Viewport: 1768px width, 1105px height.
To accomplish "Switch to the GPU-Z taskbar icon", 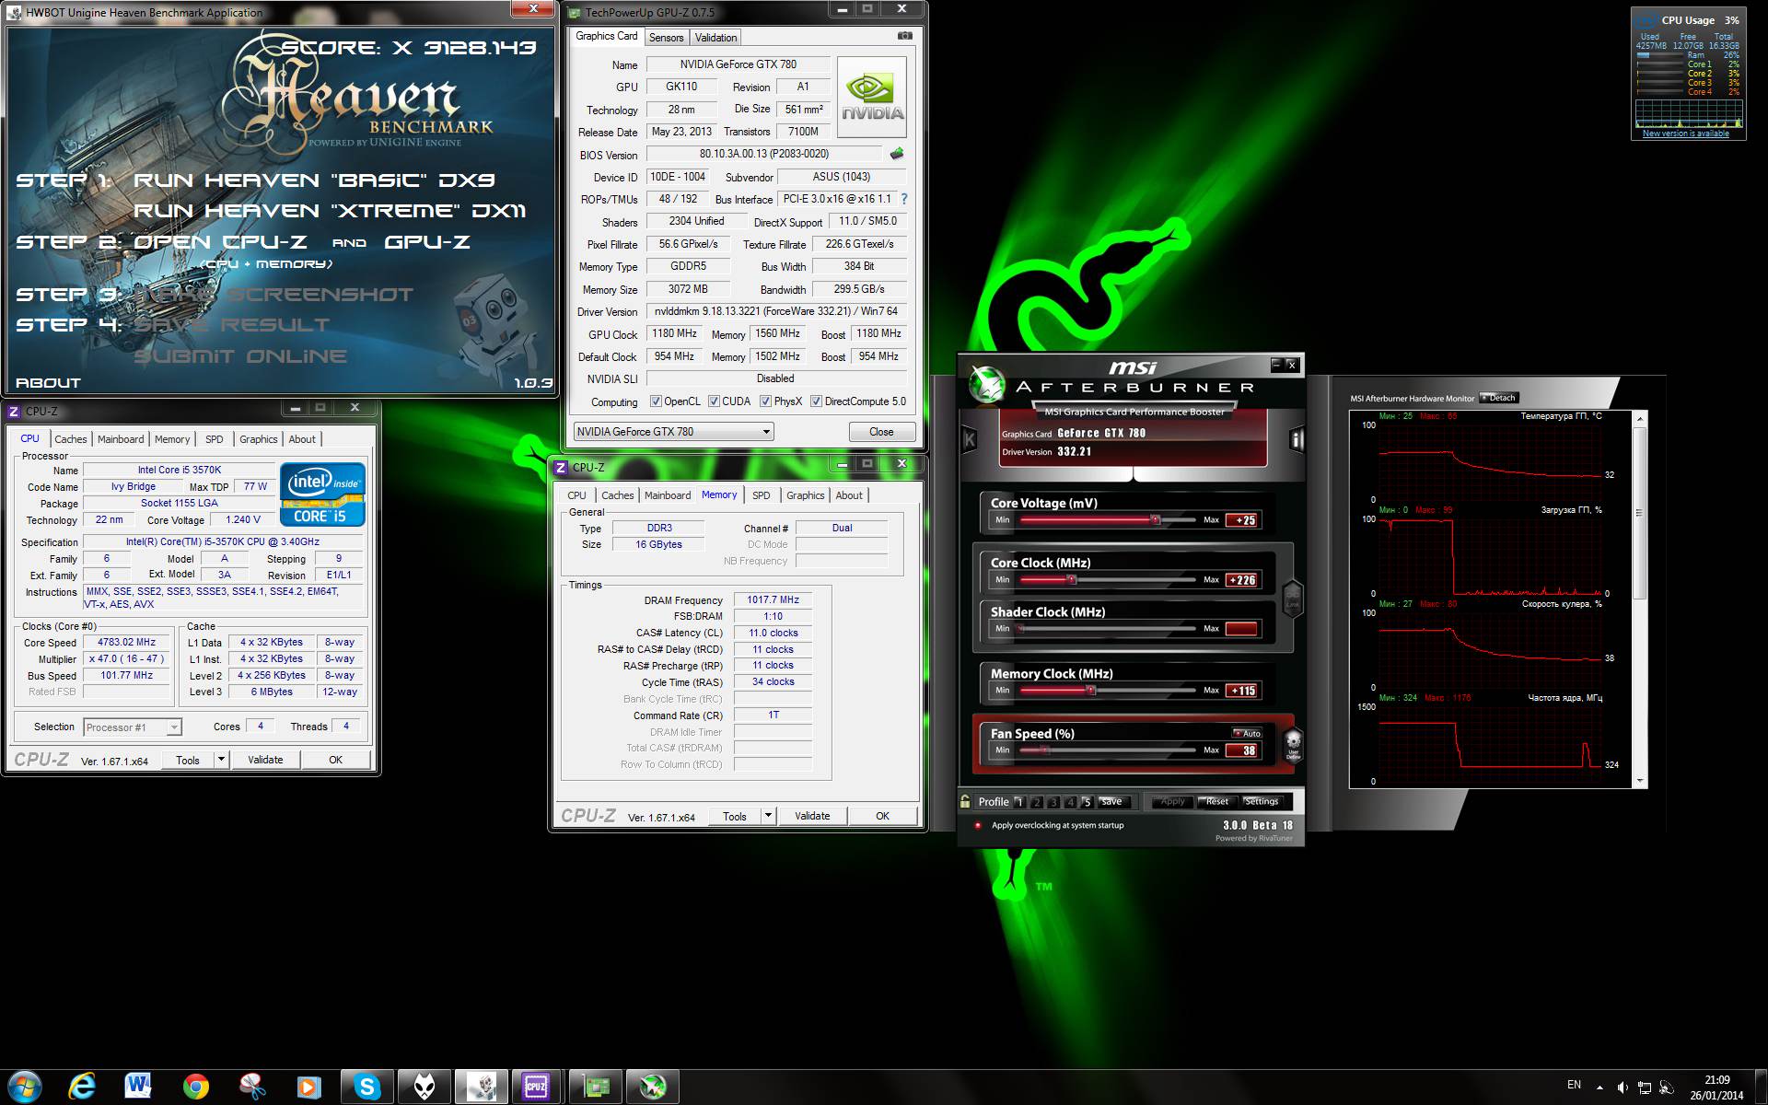I will pos(596,1087).
